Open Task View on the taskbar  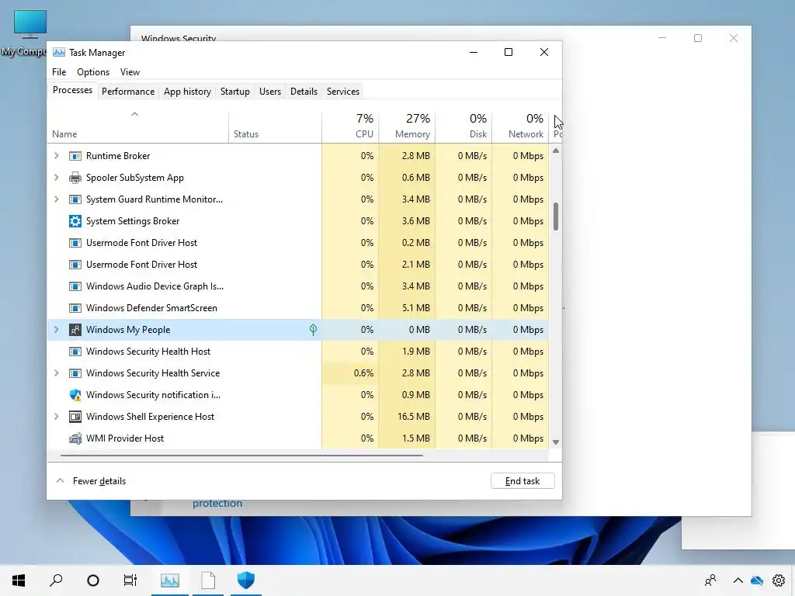point(130,580)
